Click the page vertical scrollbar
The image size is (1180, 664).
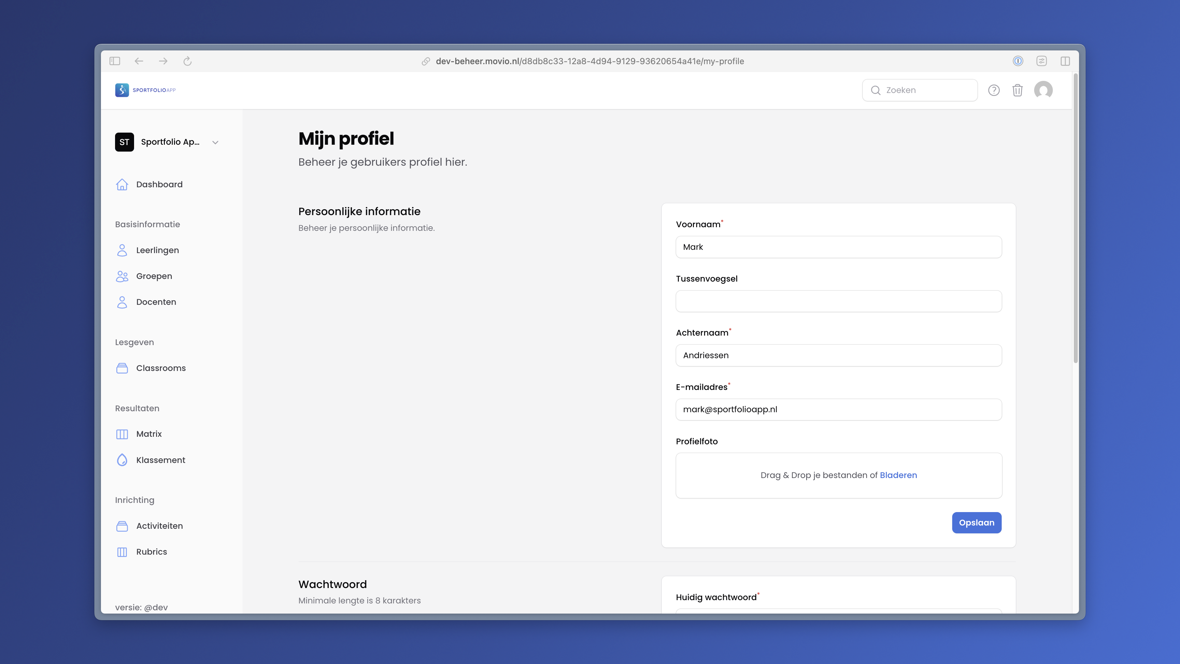pos(1075,219)
